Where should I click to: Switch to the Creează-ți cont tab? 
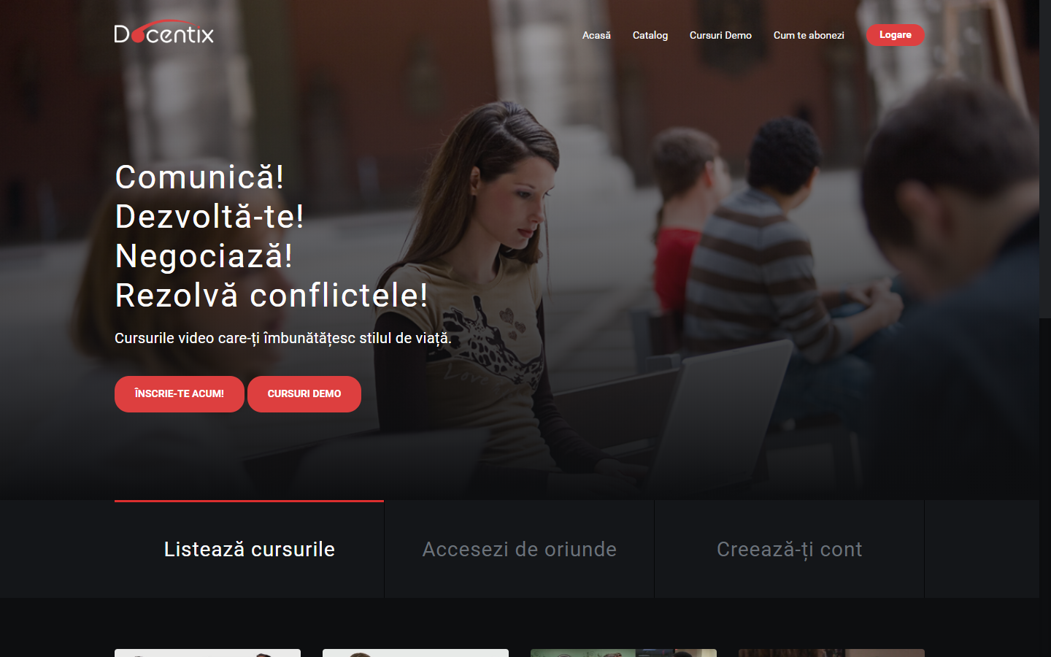pyautogui.click(x=790, y=549)
